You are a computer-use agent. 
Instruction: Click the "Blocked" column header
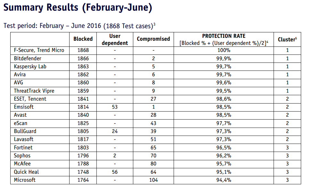(x=83, y=39)
